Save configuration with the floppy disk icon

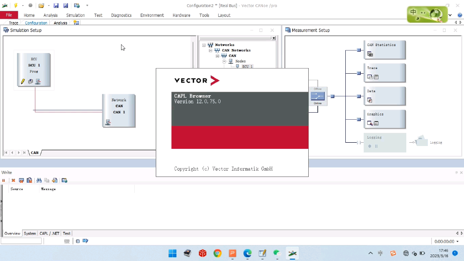56,5
